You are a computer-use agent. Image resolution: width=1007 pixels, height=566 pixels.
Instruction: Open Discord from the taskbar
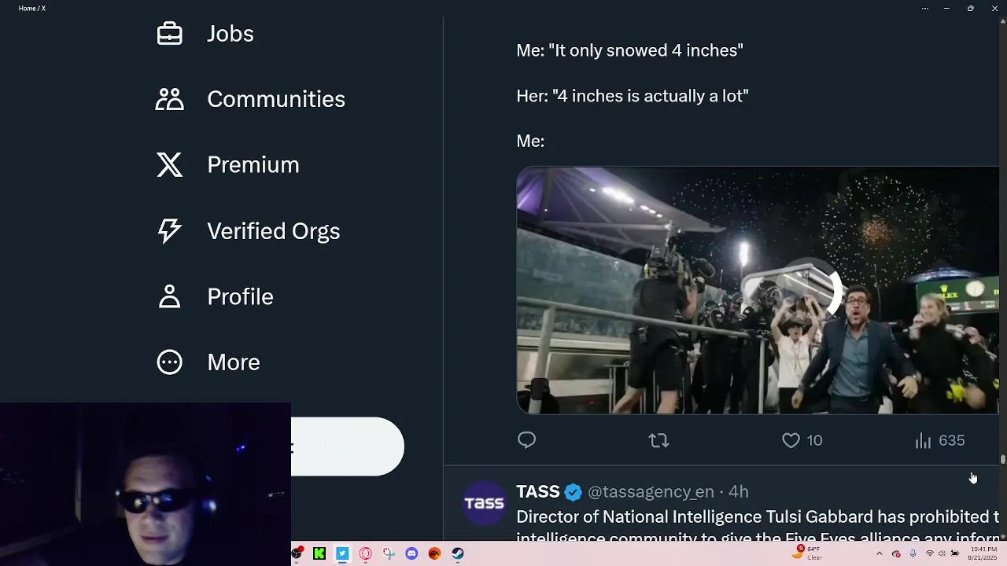[x=411, y=553]
